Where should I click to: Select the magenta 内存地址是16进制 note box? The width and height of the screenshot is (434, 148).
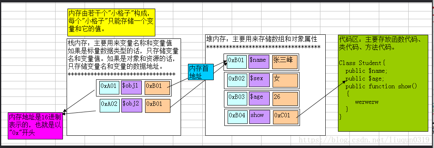[x=36, y=126]
